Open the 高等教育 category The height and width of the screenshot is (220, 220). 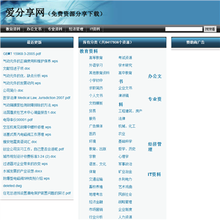(96, 58)
